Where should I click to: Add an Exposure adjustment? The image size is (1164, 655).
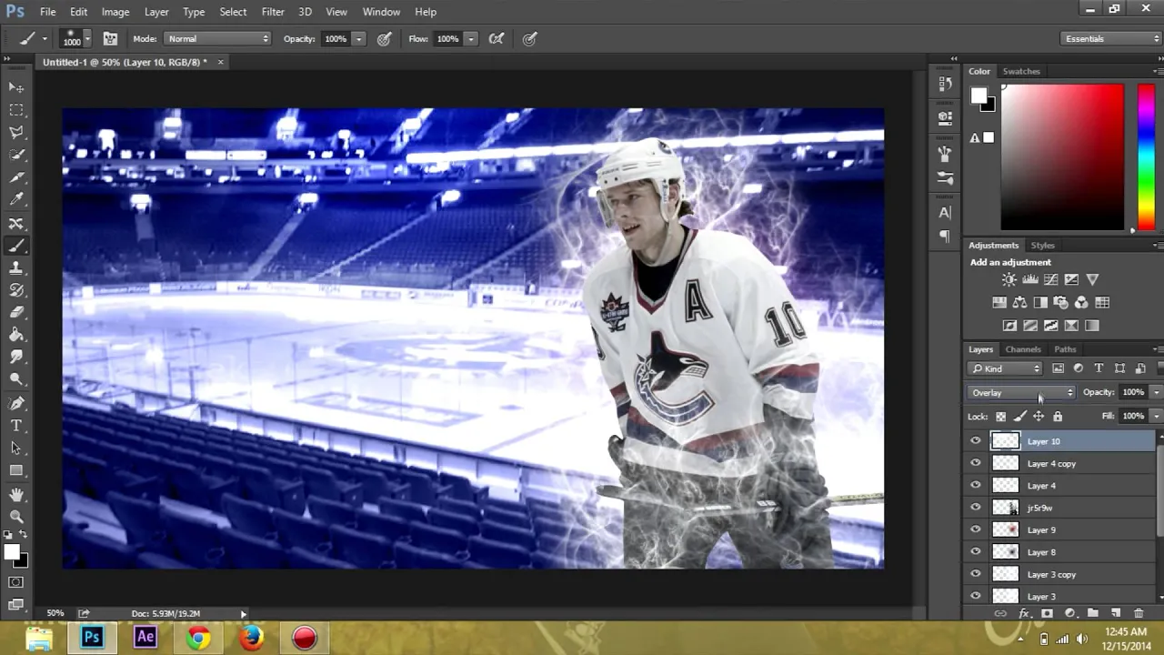[1071, 280]
